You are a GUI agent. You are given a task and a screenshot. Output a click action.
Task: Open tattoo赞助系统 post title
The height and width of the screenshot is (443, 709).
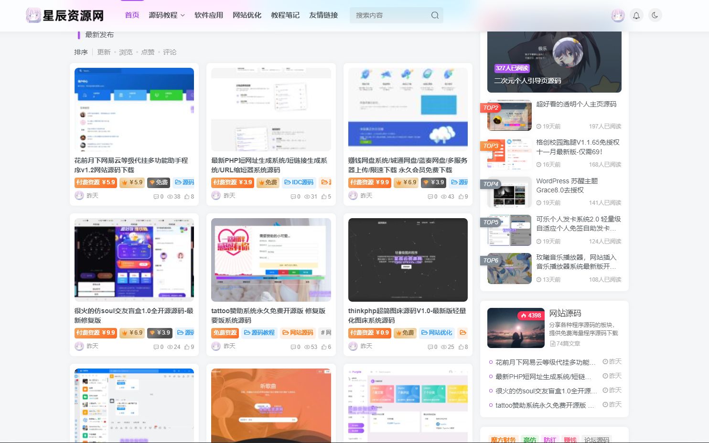(x=269, y=316)
